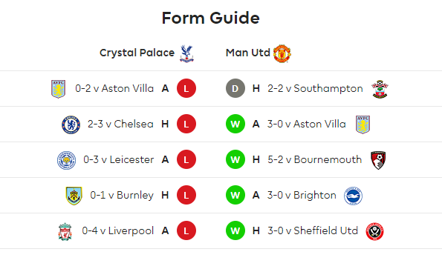This screenshot has height=269, width=442.
Task: Open the Crystal Palace team name link
Action: (137, 53)
